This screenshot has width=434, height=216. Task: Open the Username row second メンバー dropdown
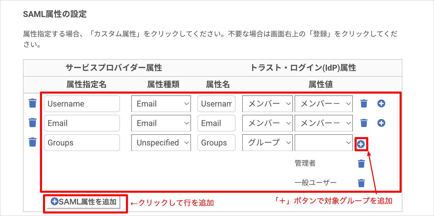[x=324, y=104]
